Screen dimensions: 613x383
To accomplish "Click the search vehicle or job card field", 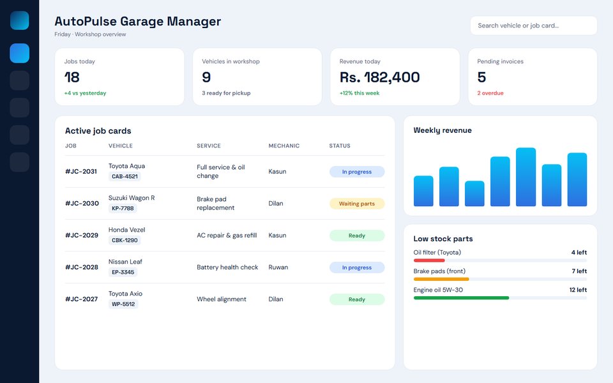I will click(533, 26).
